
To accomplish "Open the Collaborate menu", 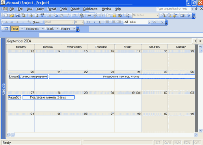I will tap(90, 9).
